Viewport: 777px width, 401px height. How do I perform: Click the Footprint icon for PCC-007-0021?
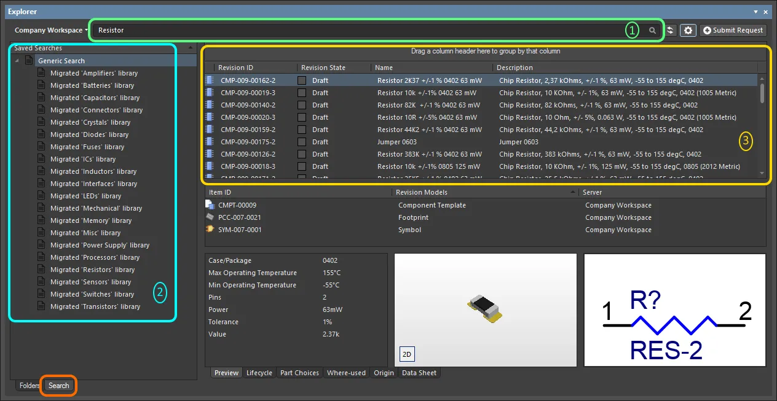point(210,217)
